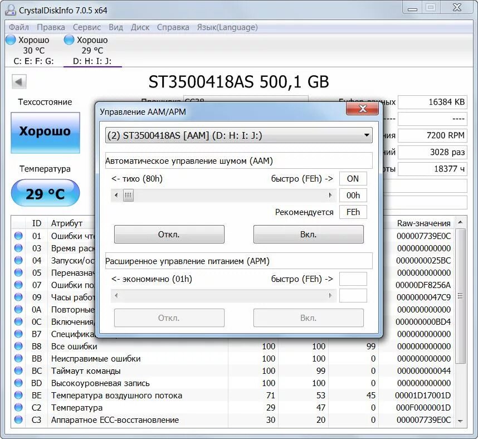Close the AAM/APM control dialog

click(x=362, y=109)
